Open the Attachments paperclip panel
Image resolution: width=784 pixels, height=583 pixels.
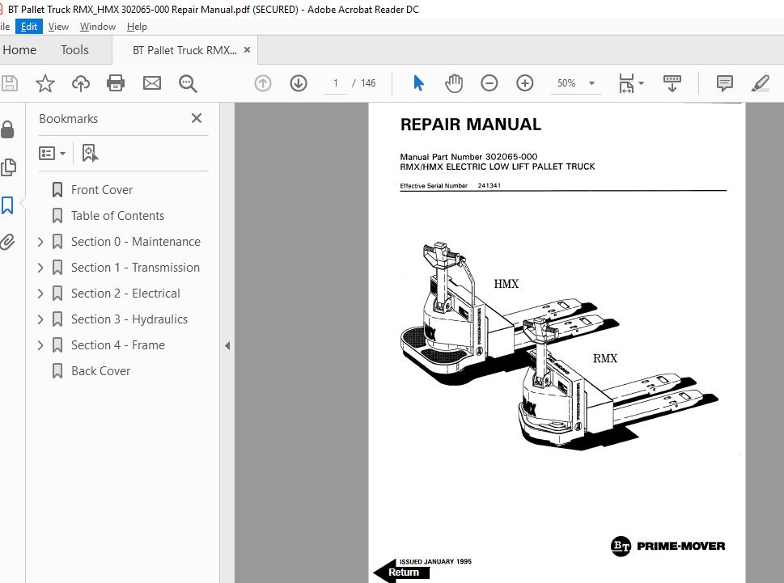8,242
